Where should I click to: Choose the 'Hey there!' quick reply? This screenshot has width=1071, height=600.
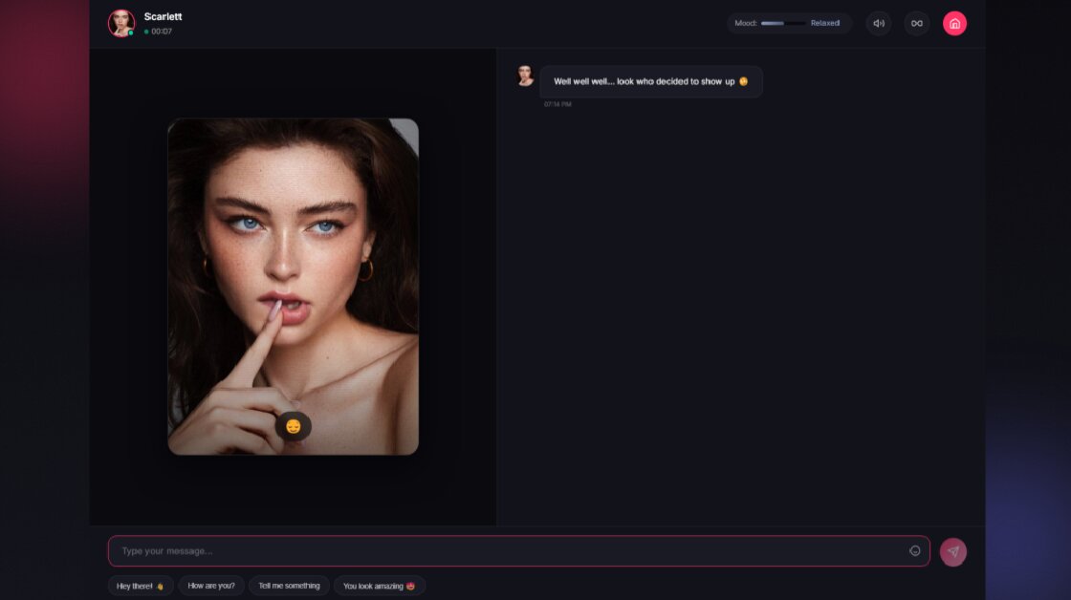141,586
